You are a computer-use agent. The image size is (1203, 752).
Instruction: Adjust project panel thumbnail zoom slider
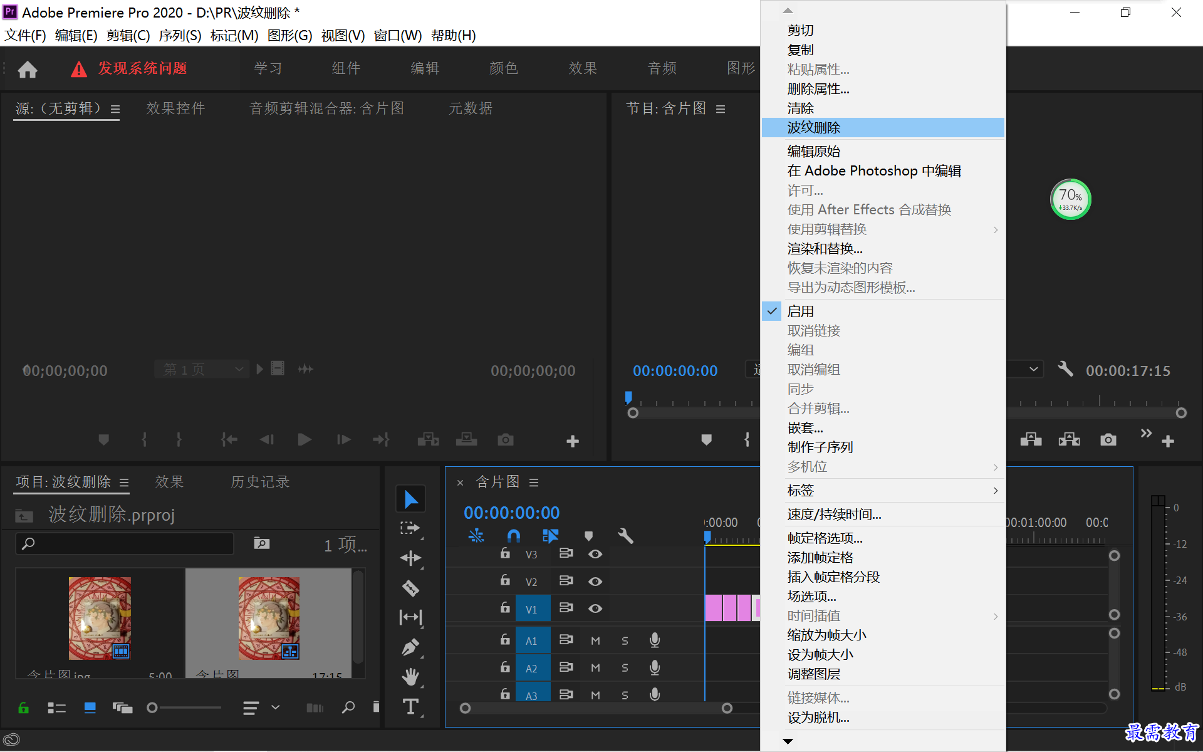coord(184,708)
